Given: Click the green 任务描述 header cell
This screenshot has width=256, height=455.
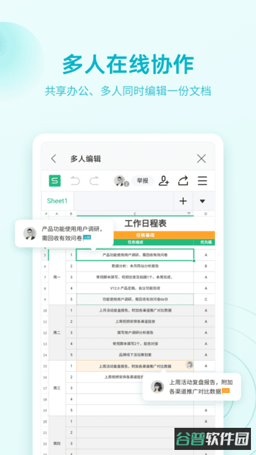Looking at the screenshot, I should coord(135,242).
